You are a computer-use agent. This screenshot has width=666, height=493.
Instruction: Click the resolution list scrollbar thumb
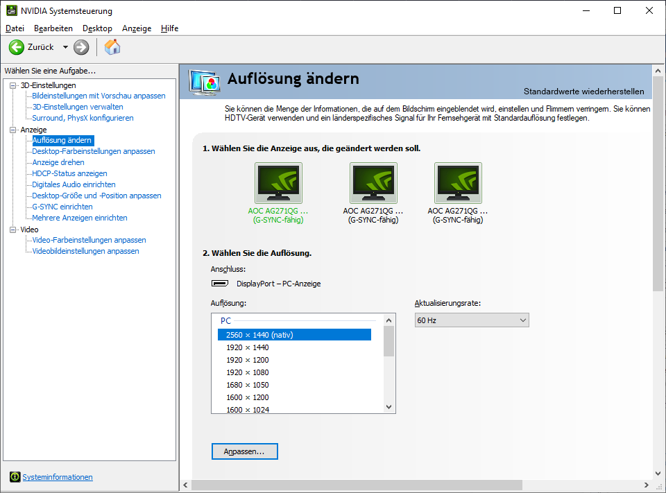388,341
